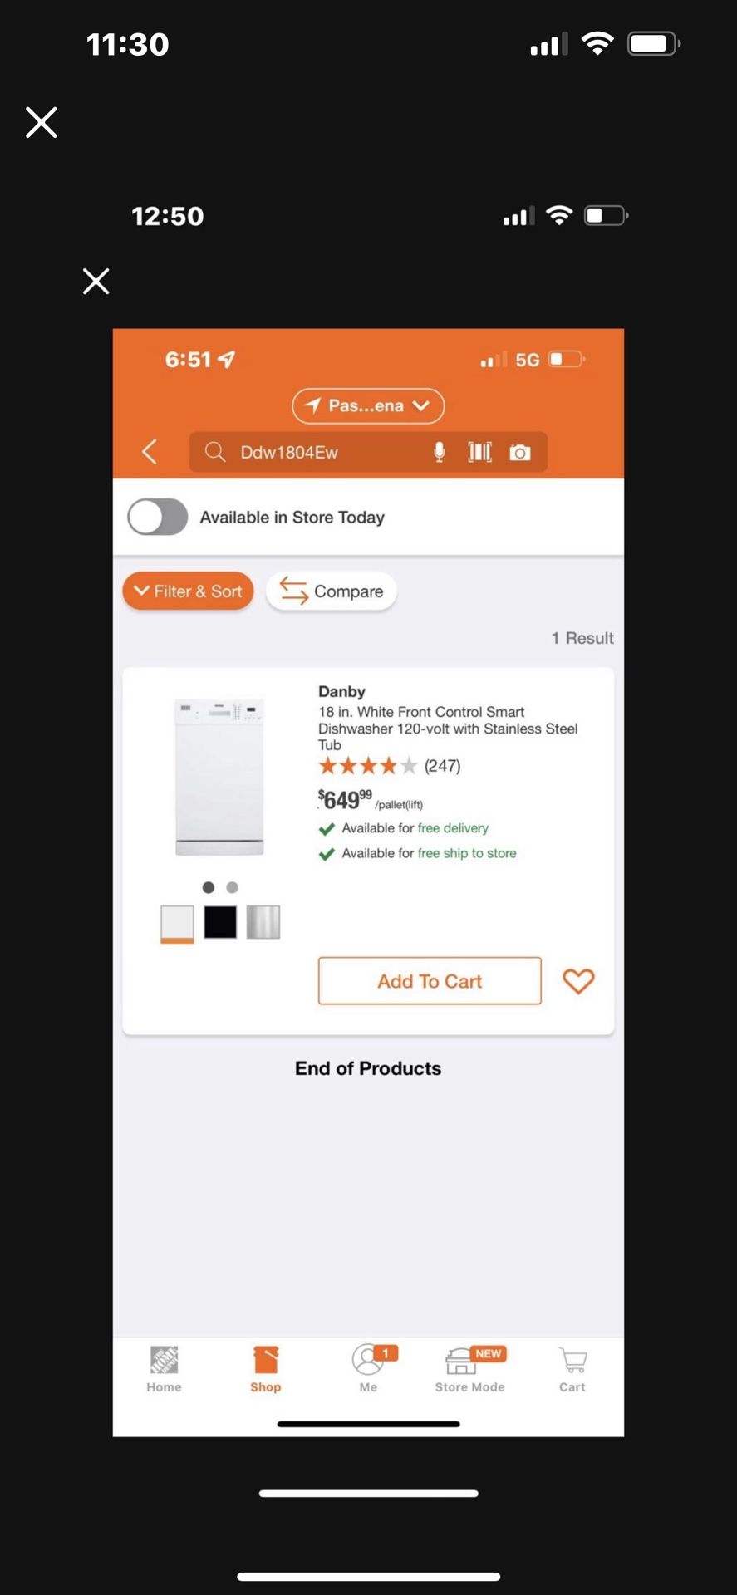
Task: Open the barcode scanner icon
Action: 479,452
